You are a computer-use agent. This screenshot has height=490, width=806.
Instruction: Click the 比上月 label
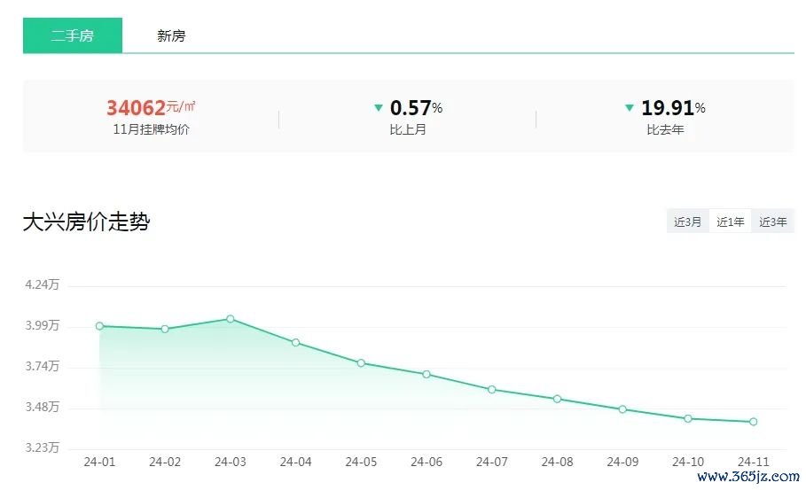[408, 129]
